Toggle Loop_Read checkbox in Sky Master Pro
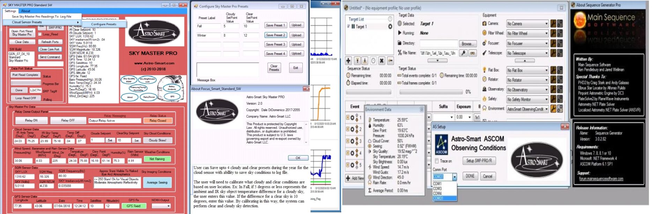 40,34
